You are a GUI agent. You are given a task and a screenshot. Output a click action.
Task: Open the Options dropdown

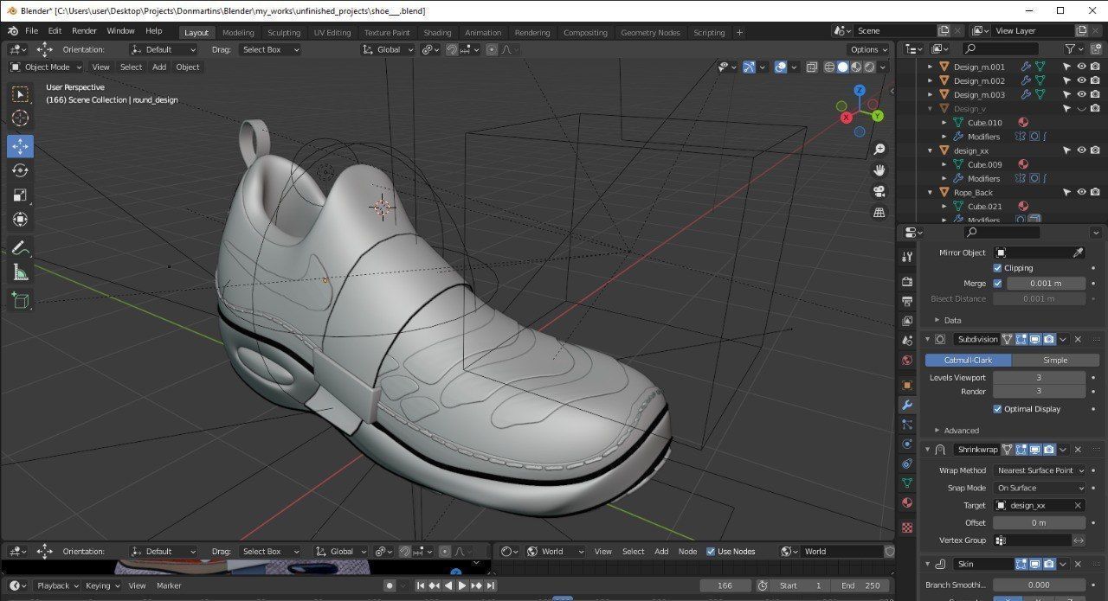[868, 49]
